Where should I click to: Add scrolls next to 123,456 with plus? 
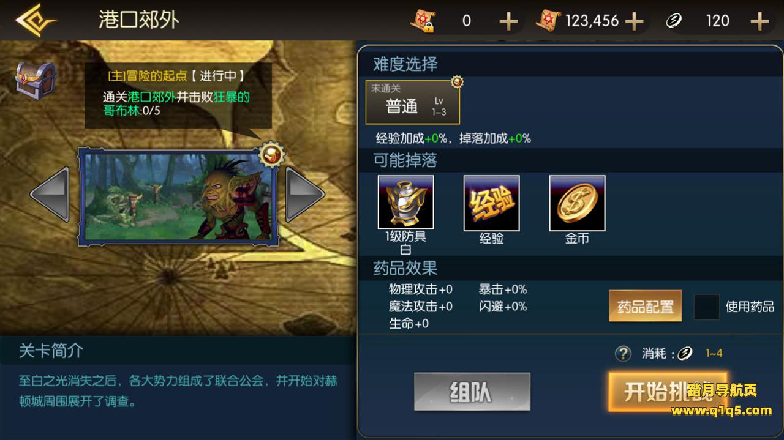(x=634, y=21)
